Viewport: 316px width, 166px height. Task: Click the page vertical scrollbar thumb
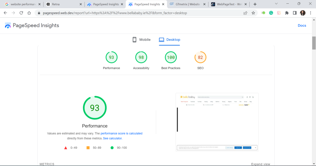[314, 43]
